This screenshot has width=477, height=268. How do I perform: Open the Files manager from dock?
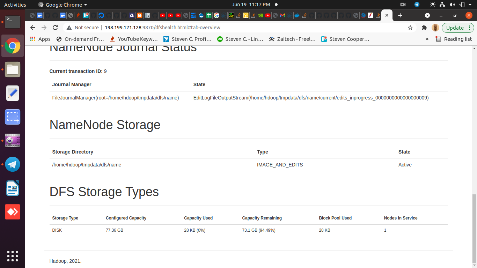(13, 69)
